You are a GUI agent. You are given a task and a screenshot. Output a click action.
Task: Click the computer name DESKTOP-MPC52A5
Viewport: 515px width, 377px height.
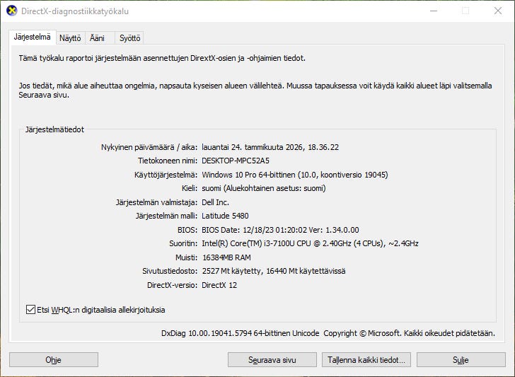pos(236,161)
